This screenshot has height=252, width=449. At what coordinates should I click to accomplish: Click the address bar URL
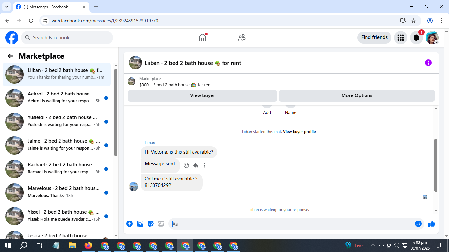coord(105,21)
